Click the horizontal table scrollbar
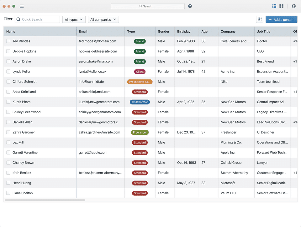The width and height of the screenshot is (301, 227). click(45, 200)
